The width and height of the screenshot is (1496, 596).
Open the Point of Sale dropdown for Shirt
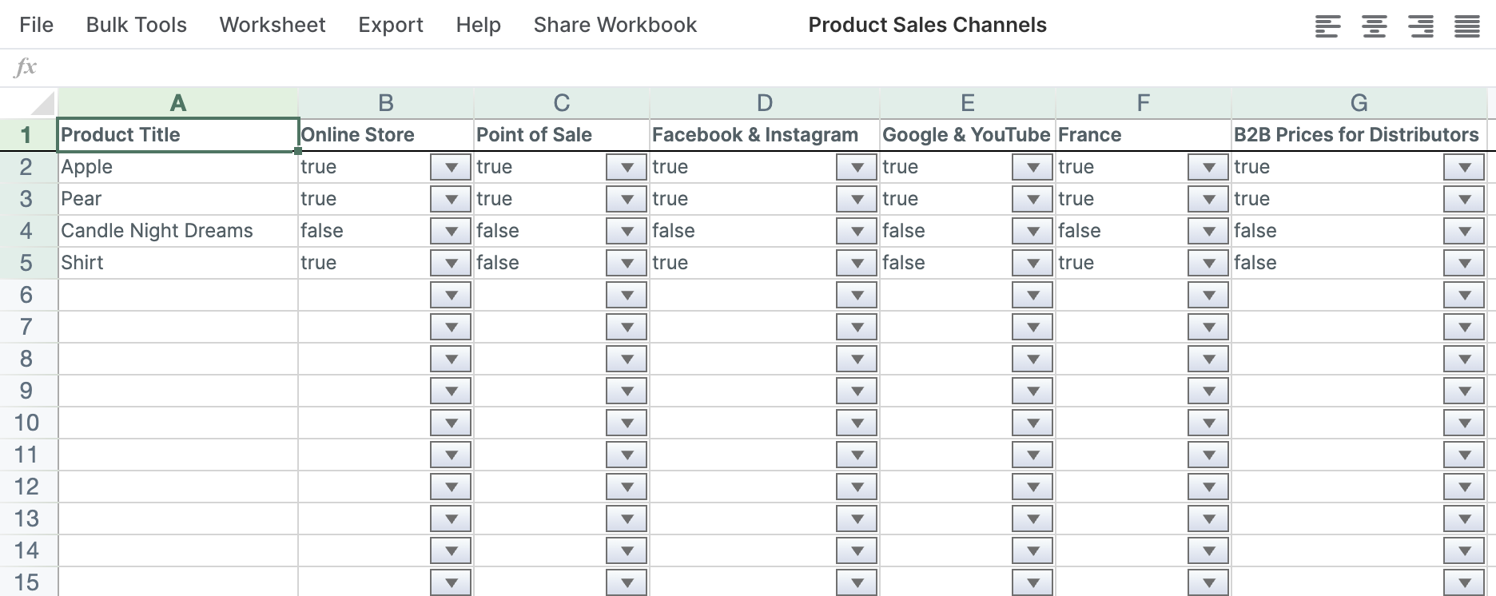(x=626, y=262)
